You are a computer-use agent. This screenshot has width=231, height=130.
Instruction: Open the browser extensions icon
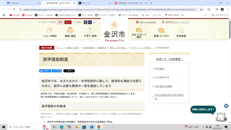tap(209, 9)
